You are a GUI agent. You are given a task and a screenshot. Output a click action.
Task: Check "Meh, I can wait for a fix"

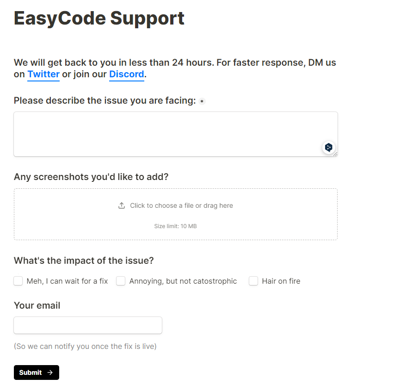tap(18, 281)
